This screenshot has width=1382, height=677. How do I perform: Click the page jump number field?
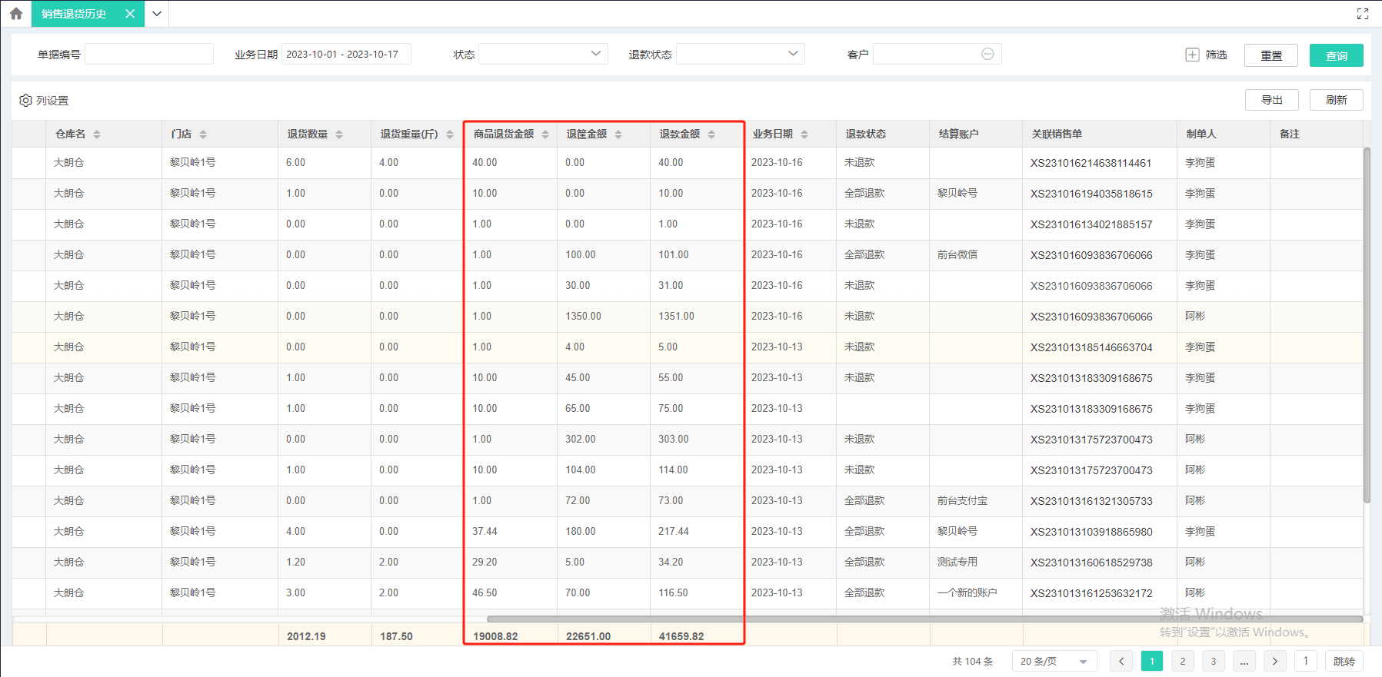coord(1306,661)
